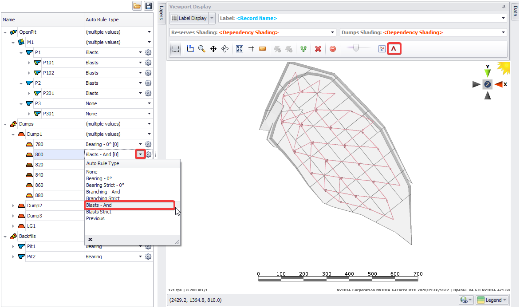Click the green fork dependency icon

pyautogui.click(x=303, y=49)
